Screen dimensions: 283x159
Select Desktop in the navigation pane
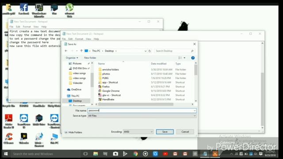77,101
